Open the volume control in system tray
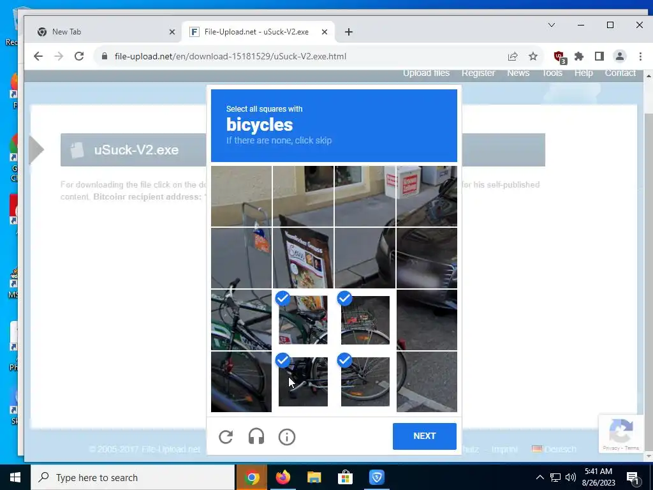 [x=571, y=477]
